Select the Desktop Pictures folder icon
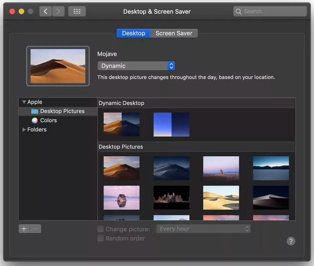 35,111
